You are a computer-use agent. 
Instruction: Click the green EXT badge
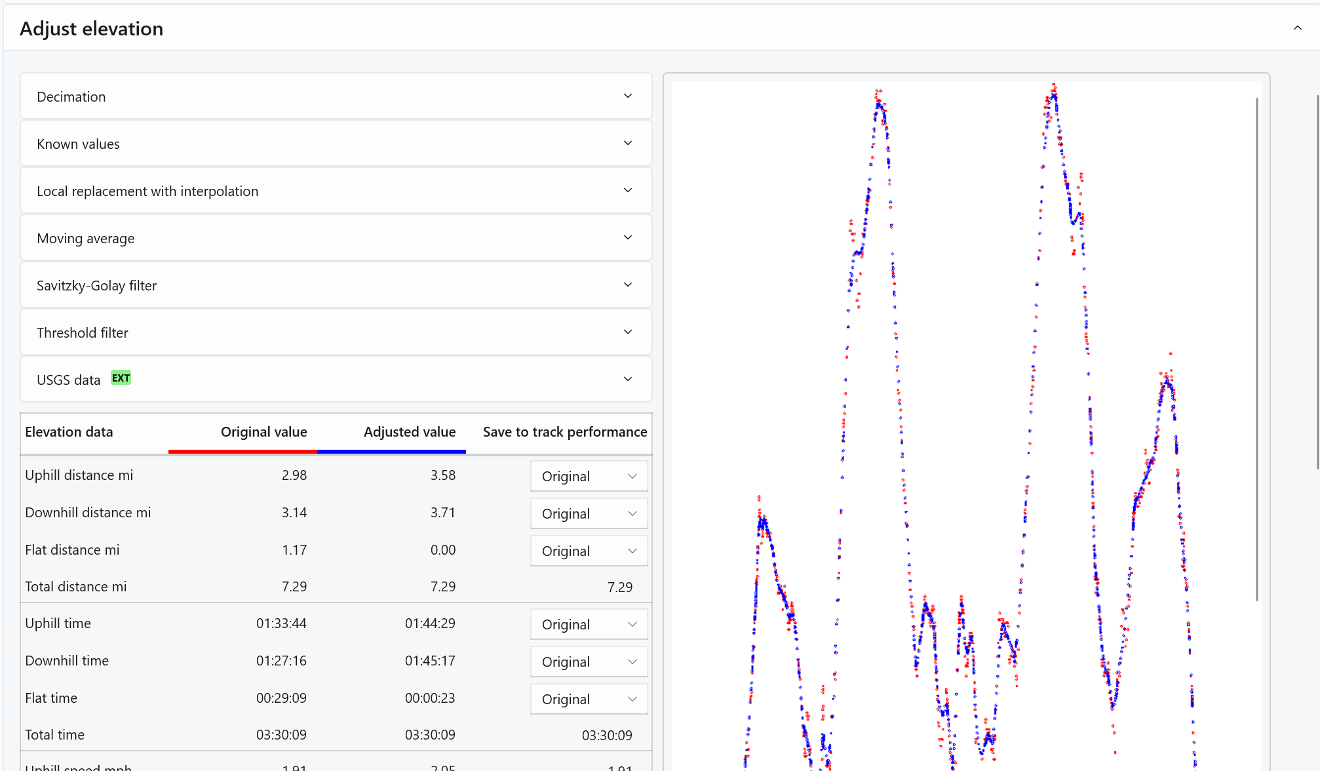pyautogui.click(x=121, y=378)
